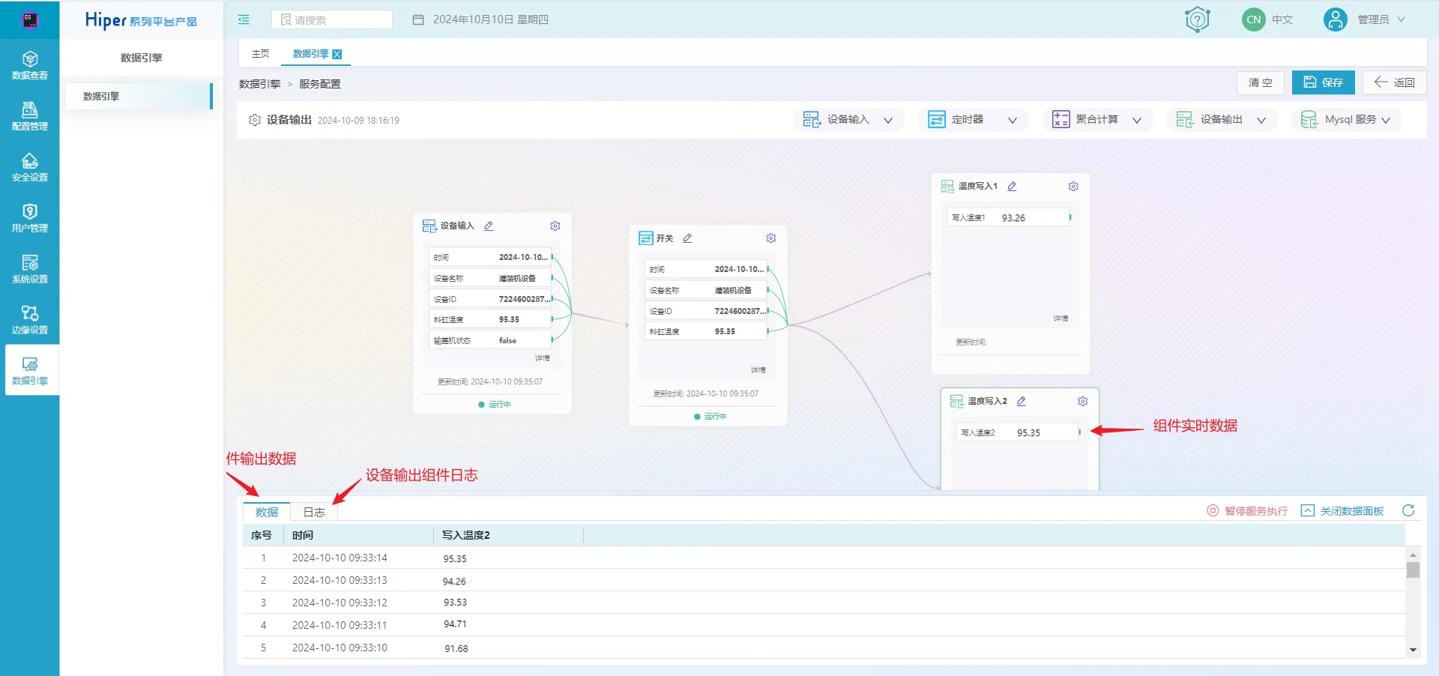1439x676 pixels.
Task: Click the 清空 button
Action: (1260, 82)
